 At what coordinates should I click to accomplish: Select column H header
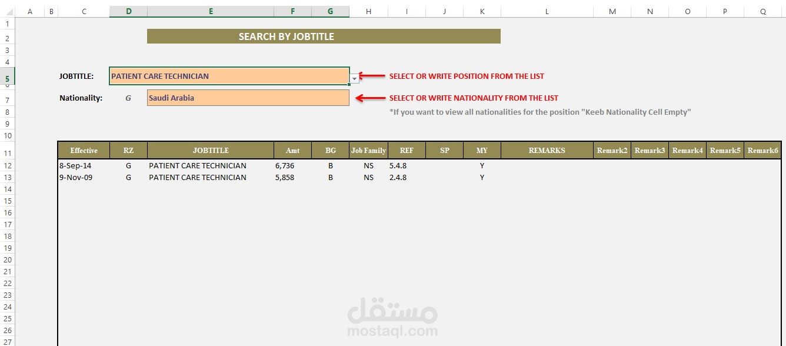pos(368,11)
